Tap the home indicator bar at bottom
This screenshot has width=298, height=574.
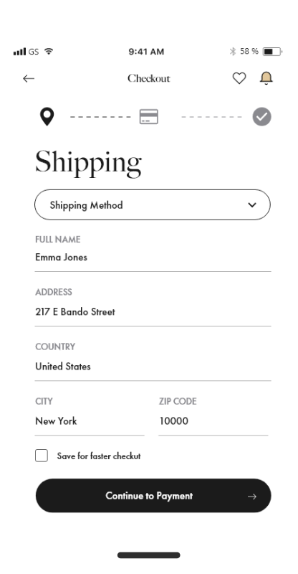tap(149, 555)
